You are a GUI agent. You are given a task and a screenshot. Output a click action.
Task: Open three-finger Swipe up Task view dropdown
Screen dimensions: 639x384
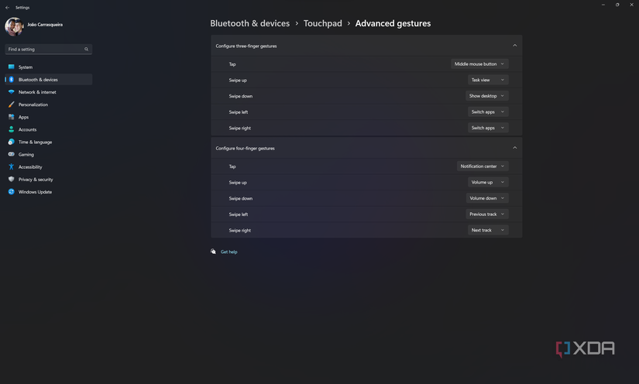pyautogui.click(x=488, y=80)
